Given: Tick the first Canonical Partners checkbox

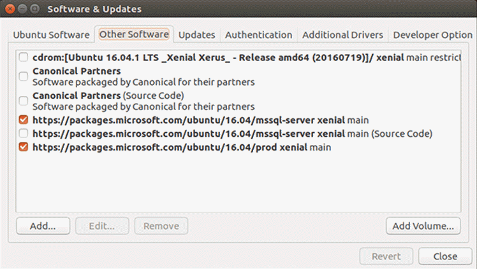Looking at the screenshot, I should (24, 76).
